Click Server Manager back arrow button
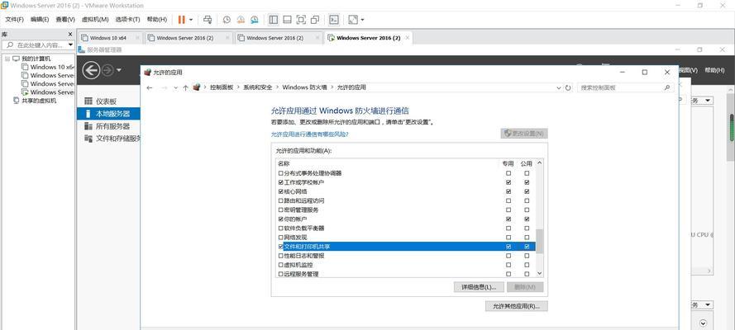The image size is (735, 330). (x=91, y=71)
